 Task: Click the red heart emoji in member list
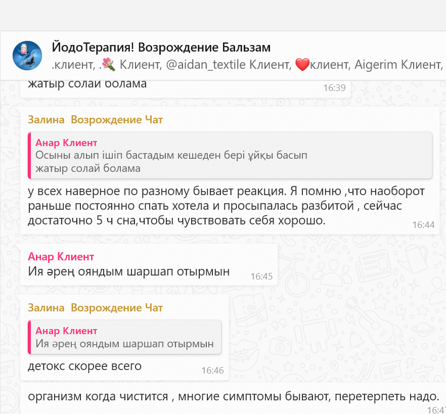[x=302, y=65]
